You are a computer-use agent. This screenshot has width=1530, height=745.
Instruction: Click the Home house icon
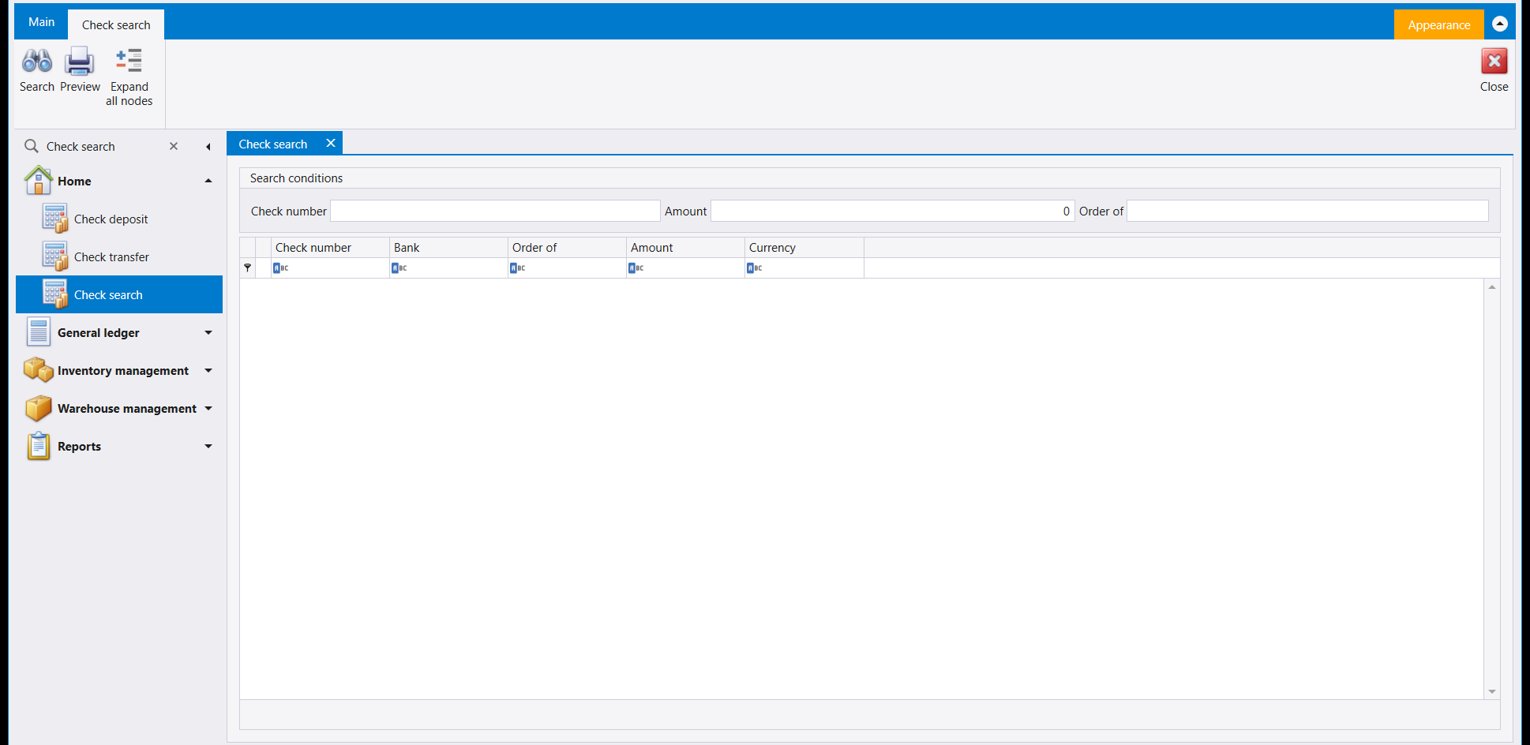pyautogui.click(x=38, y=181)
